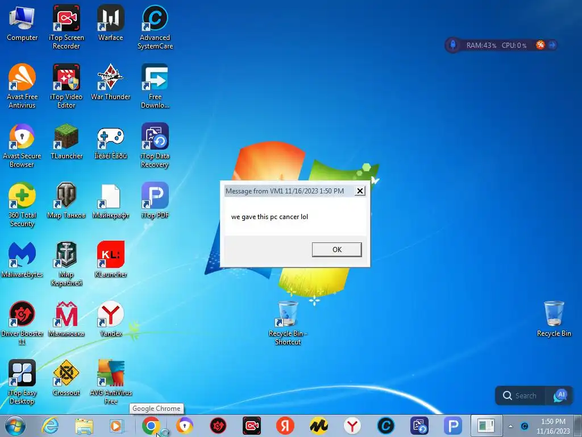Expand the performance widget arrow button
Screen dimensions: 582x437
[x=552, y=45]
